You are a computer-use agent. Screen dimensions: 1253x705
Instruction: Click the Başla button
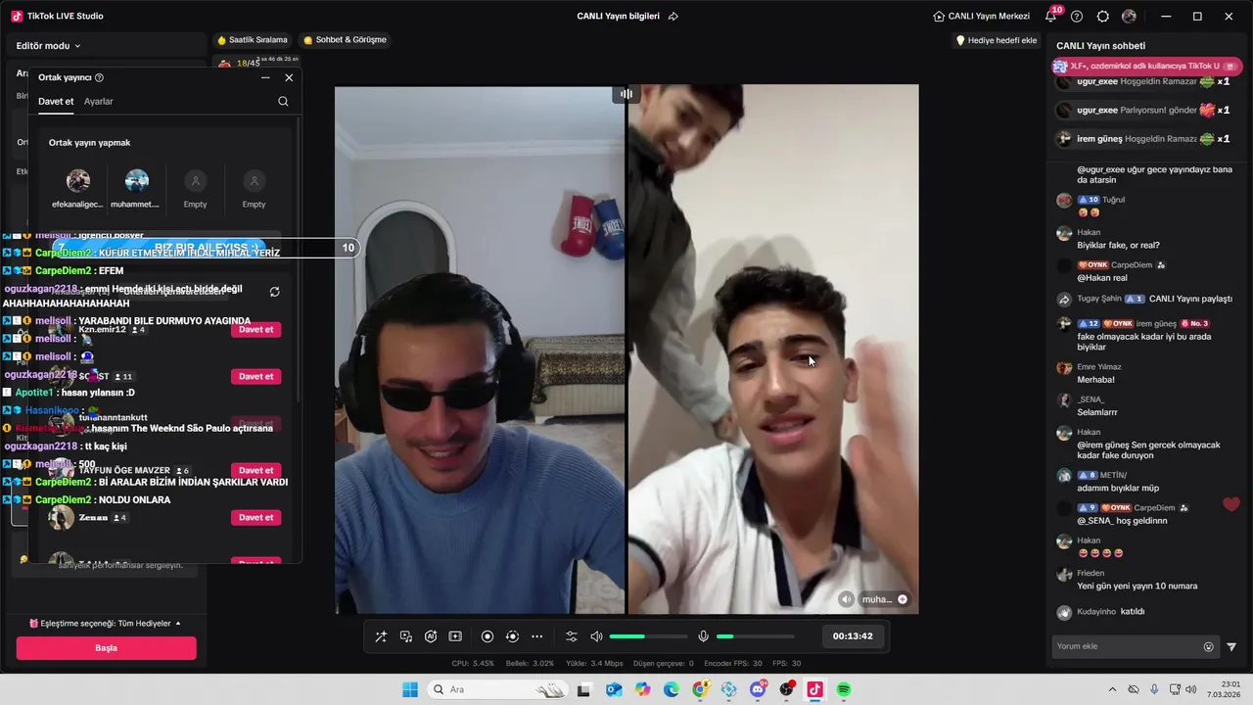click(106, 648)
